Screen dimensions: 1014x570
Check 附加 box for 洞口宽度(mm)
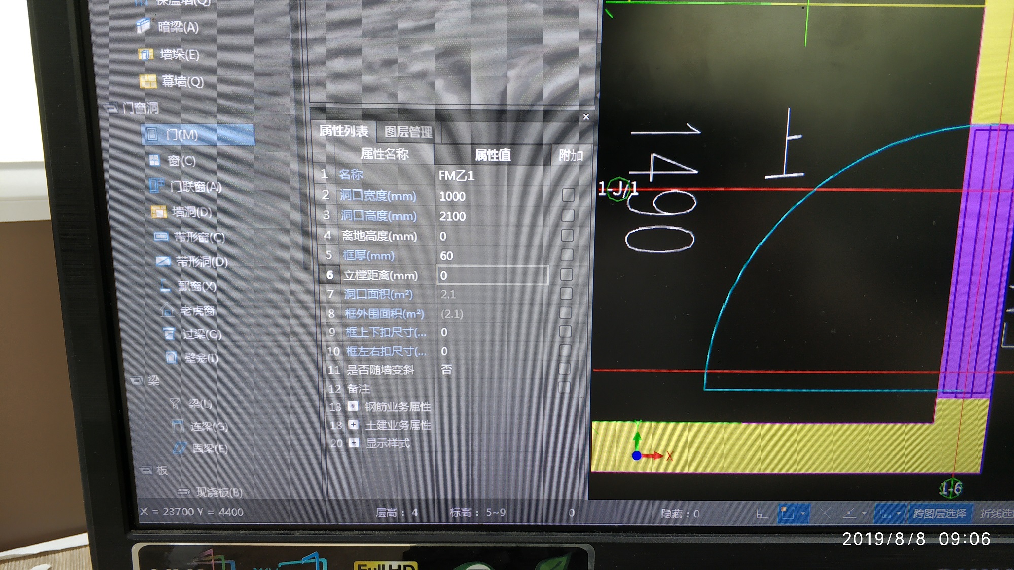[568, 195]
